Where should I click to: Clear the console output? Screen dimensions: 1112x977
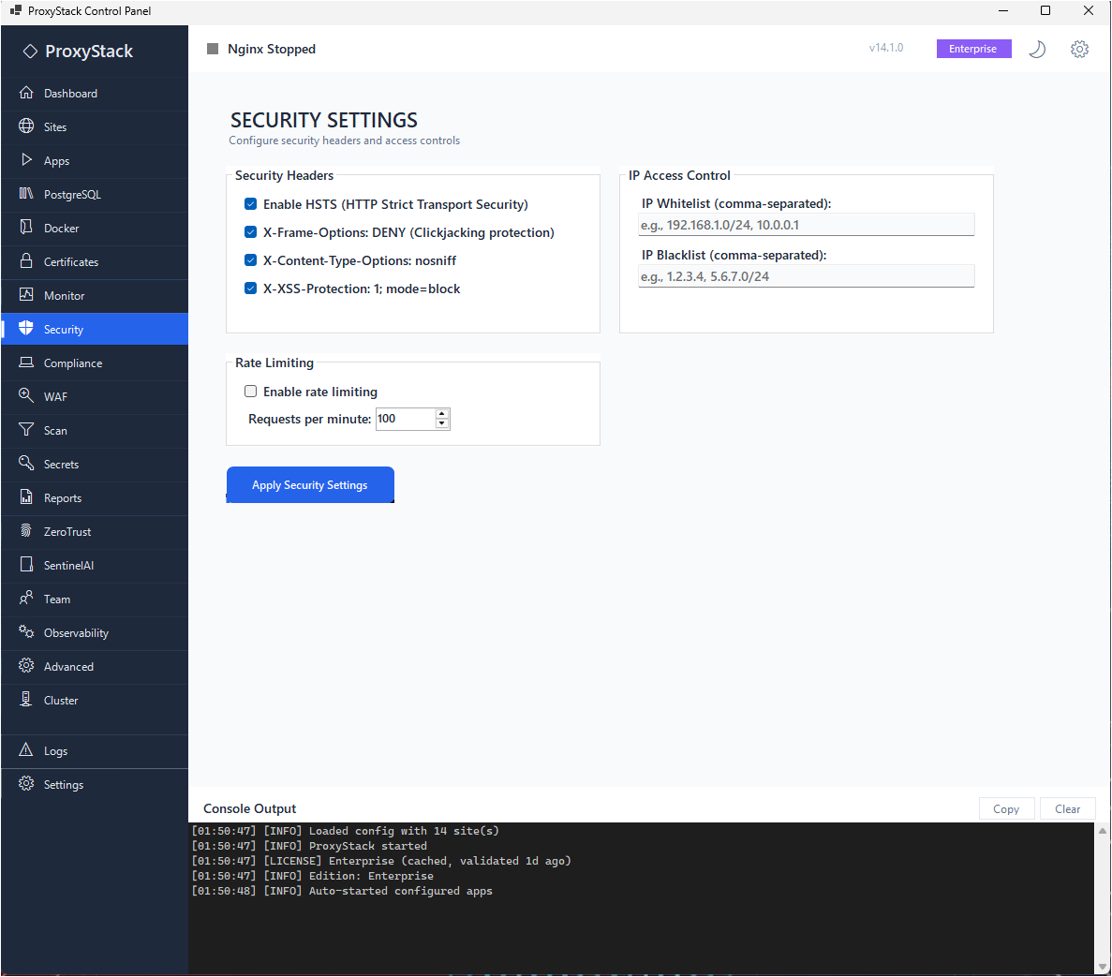pos(1067,808)
